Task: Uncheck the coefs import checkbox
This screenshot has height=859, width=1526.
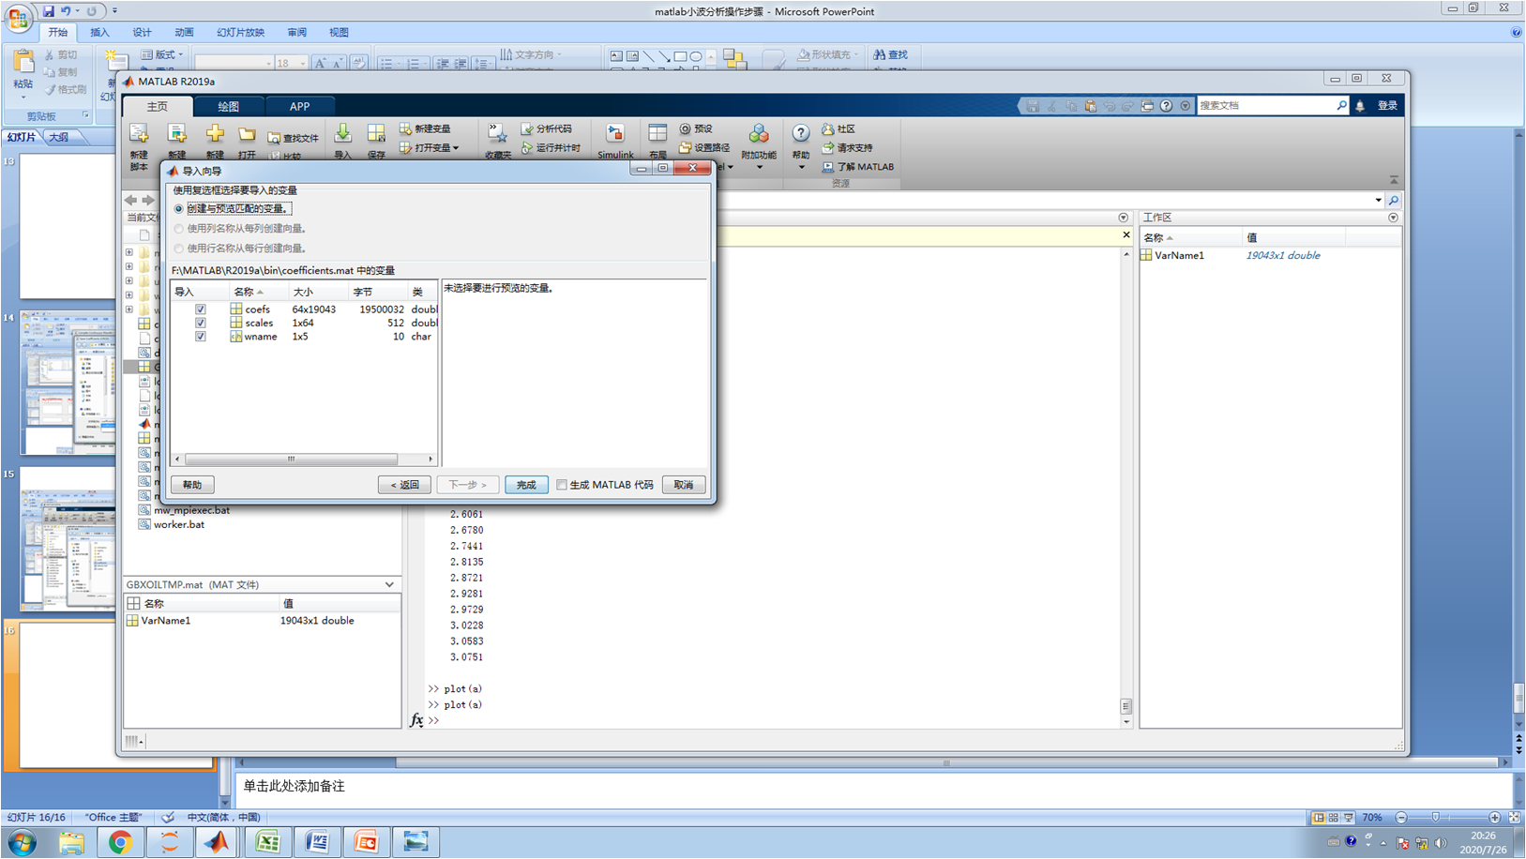Action: point(200,309)
